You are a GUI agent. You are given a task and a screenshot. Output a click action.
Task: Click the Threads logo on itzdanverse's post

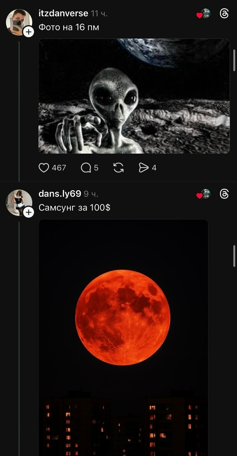pos(224,14)
